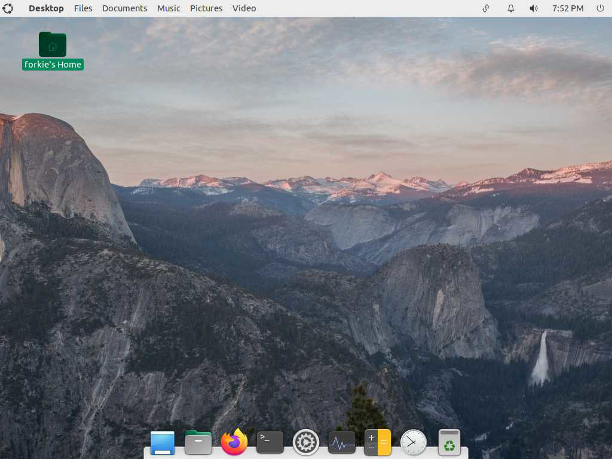Image resolution: width=612 pixels, height=459 pixels.
Task: Open Pictures from the top bar
Action: (x=206, y=8)
